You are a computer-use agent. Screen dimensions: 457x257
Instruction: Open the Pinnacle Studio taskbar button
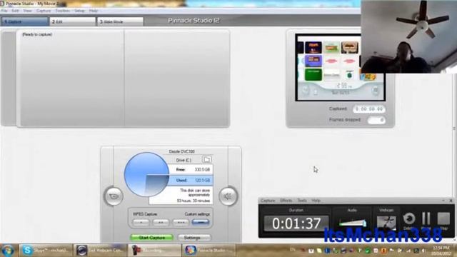click(209, 251)
